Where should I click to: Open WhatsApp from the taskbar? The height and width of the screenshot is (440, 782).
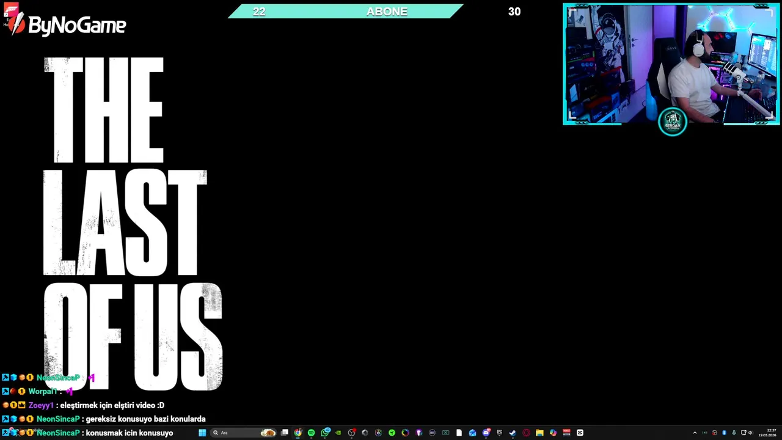[325, 433]
